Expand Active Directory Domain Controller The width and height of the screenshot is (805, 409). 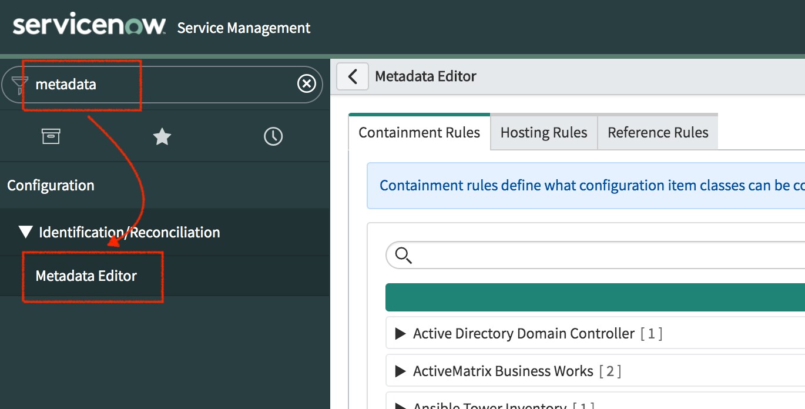coord(401,334)
